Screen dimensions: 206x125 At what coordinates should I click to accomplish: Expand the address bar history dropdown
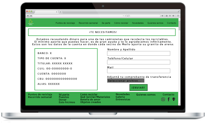point(123,16)
